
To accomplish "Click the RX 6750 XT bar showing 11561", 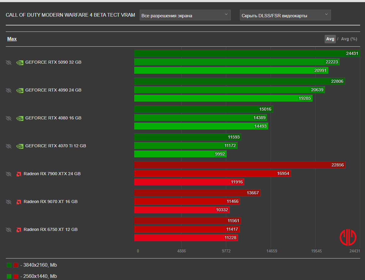I will [188, 221].
